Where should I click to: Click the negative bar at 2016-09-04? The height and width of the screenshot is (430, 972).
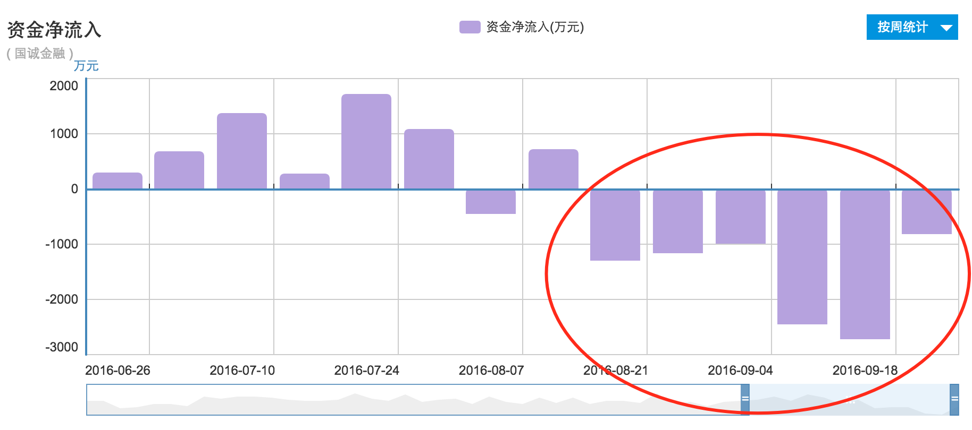[741, 217]
